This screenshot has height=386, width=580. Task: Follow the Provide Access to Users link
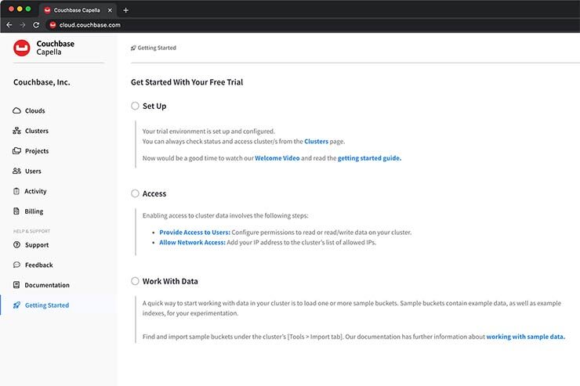(194, 233)
